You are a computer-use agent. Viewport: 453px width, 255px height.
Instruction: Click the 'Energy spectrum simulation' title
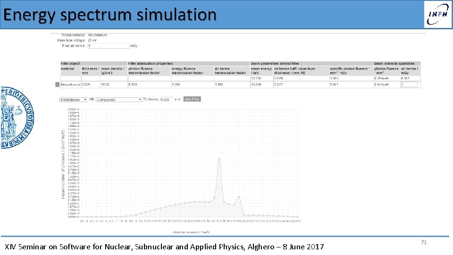[x=110, y=15]
